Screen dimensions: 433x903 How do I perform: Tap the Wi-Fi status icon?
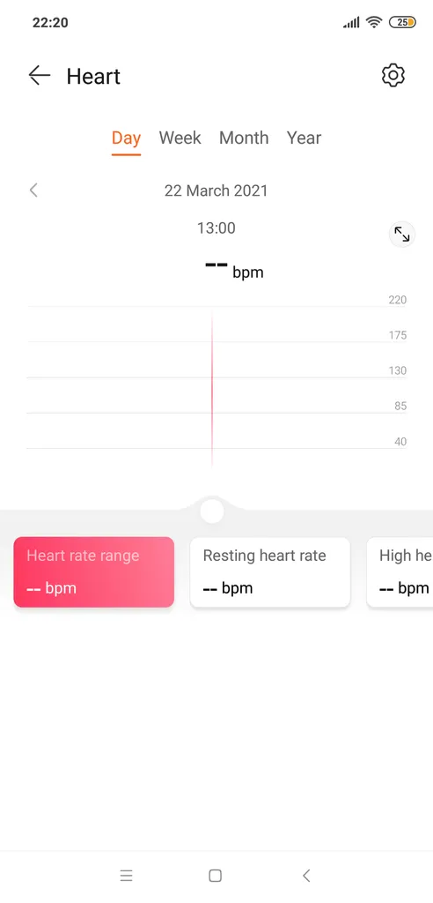click(374, 22)
